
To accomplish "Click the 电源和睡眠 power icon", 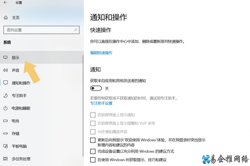I will (x=5, y=108).
